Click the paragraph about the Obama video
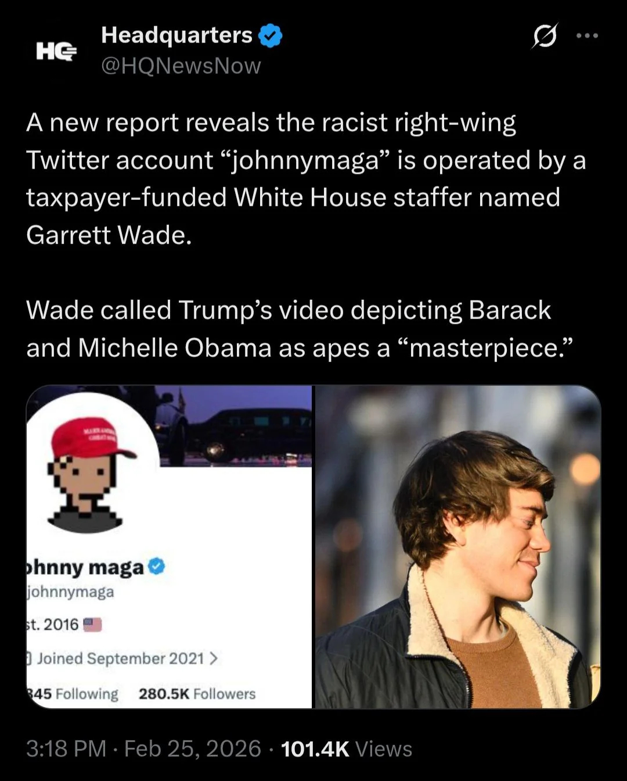This screenshot has width=627, height=781. tap(300, 329)
